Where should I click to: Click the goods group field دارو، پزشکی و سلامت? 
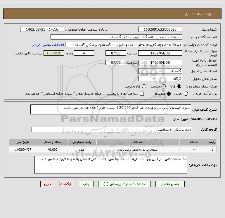tap(112, 129)
